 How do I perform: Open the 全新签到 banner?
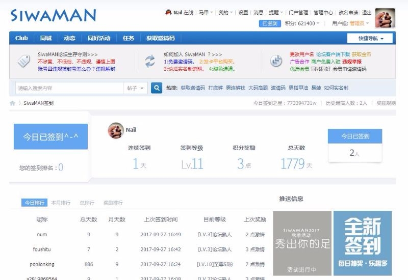tap(363, 243)
